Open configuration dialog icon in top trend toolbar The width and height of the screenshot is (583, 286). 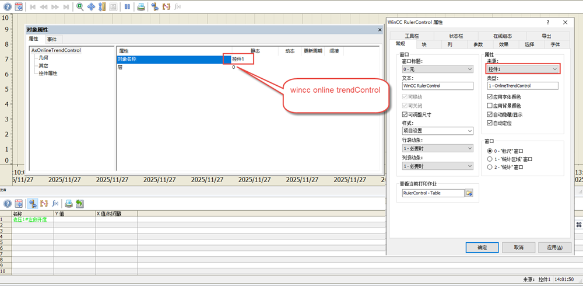coord(19,7)
